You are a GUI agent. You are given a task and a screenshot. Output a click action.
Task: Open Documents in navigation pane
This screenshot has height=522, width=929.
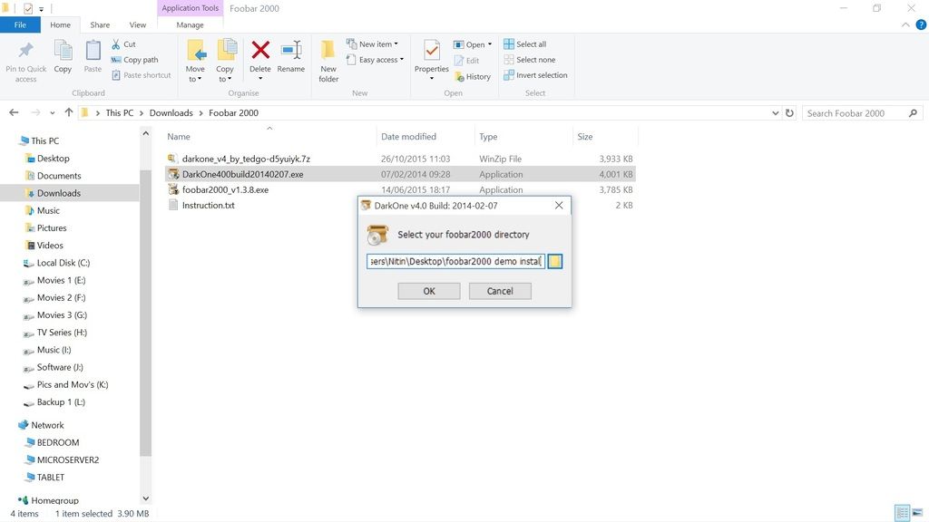pos(59,175)
